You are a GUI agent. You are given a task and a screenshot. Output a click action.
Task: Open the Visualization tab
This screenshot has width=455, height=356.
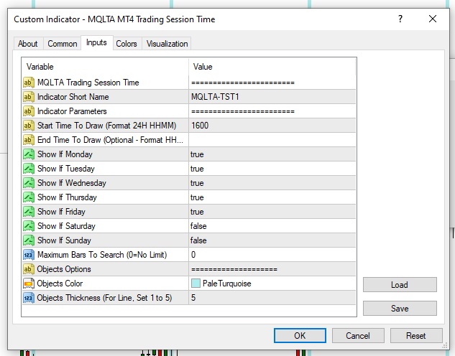(167, 44)
